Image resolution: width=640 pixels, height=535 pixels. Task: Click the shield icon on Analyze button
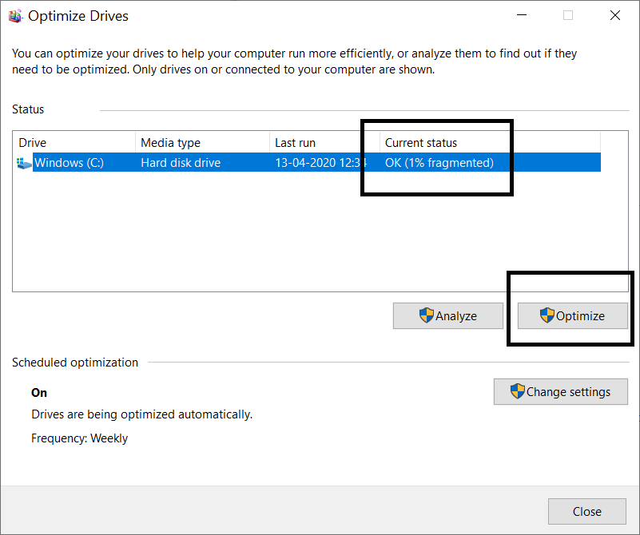click(x=426, y=315)
